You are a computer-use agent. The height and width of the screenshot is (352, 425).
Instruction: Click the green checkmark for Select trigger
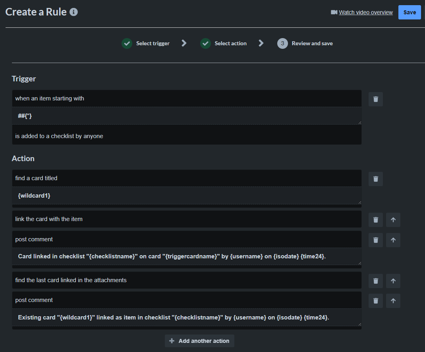(127, 43)
